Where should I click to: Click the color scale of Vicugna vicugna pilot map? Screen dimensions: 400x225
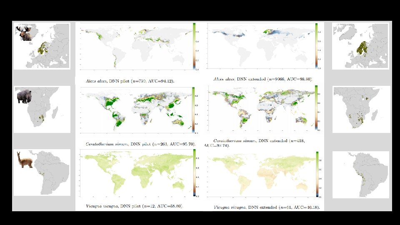195,173
